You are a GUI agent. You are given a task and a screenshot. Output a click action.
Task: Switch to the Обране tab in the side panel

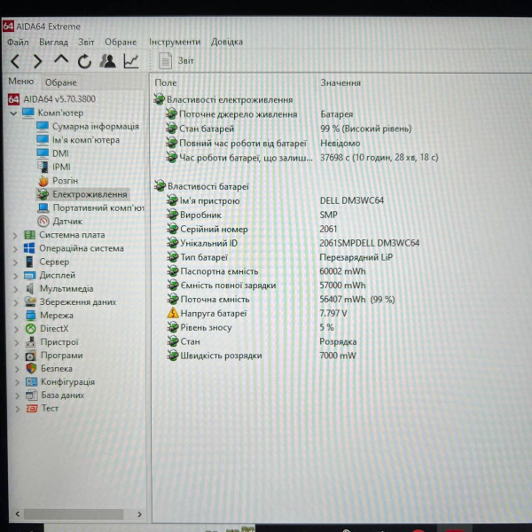click(61, 82)
